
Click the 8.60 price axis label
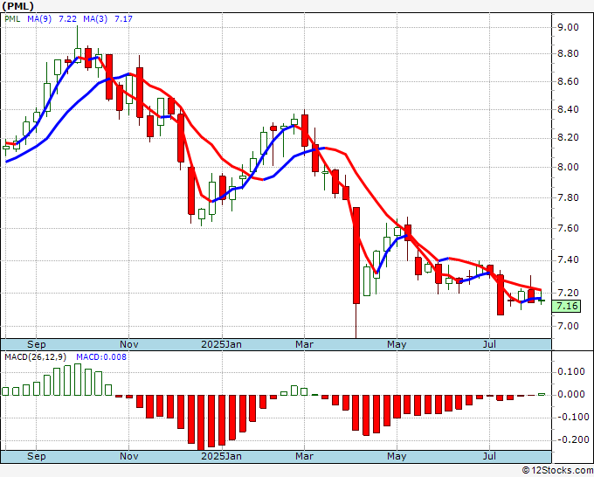pos(568,81)
